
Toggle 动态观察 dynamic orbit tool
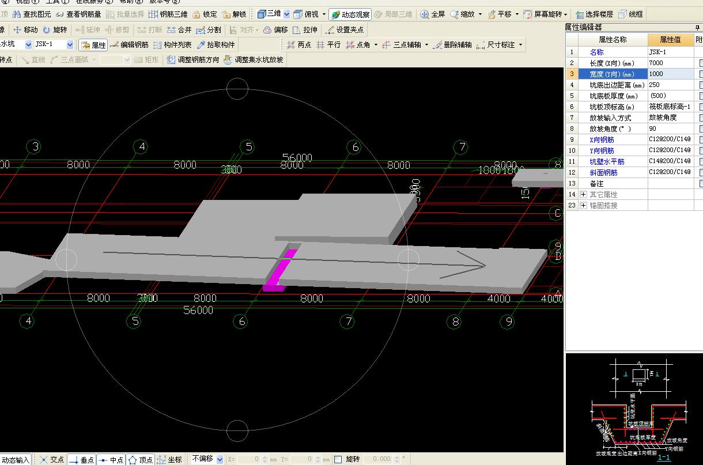(350, 14)
